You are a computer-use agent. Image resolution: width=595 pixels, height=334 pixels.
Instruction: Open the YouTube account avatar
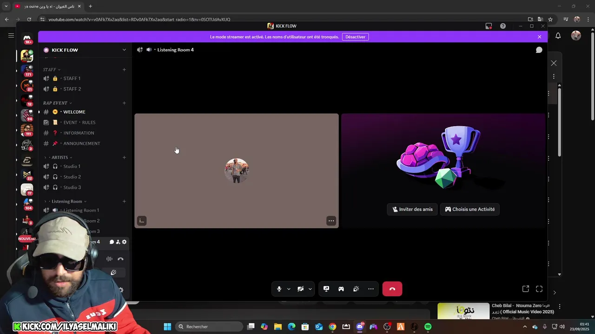[x=576, y=35]
